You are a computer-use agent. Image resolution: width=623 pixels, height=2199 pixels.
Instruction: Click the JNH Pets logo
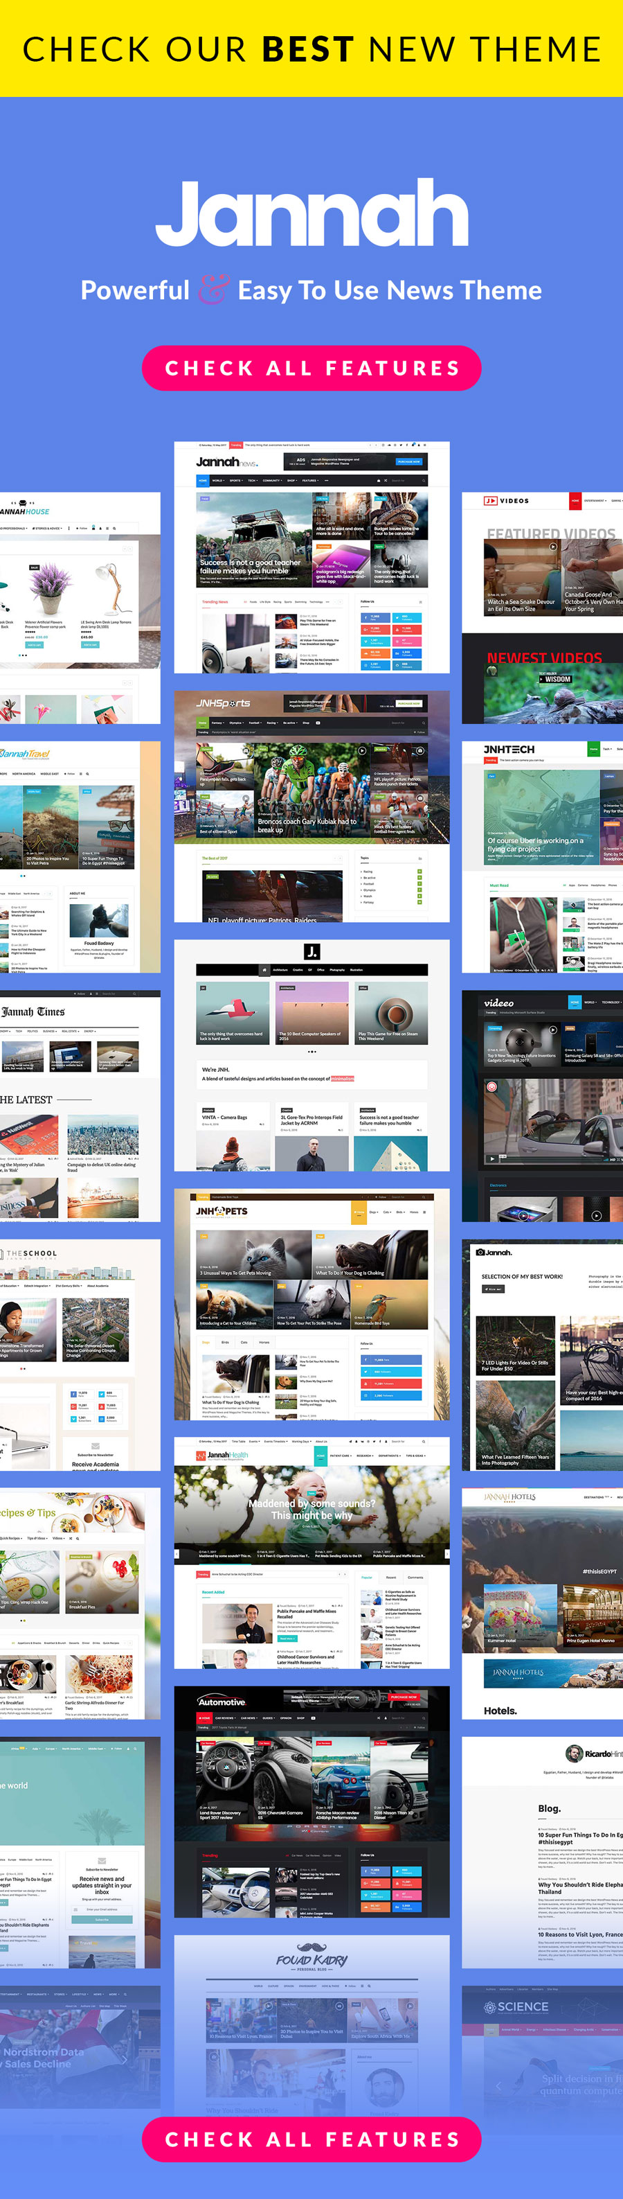click(x=222, y=1210)
